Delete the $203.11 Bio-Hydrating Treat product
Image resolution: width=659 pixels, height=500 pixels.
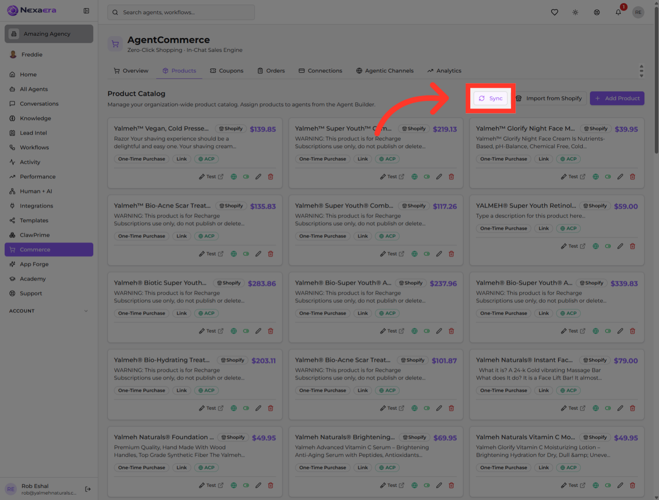tap(270, 408)
